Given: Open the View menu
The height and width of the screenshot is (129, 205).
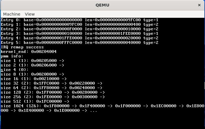Looking at the screenshot, I should pyautogui.click(x=30, y=14).
